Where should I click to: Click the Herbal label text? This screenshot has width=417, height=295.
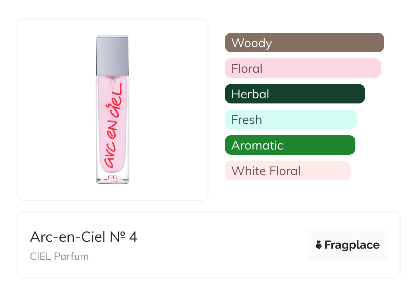click(250, 94)
